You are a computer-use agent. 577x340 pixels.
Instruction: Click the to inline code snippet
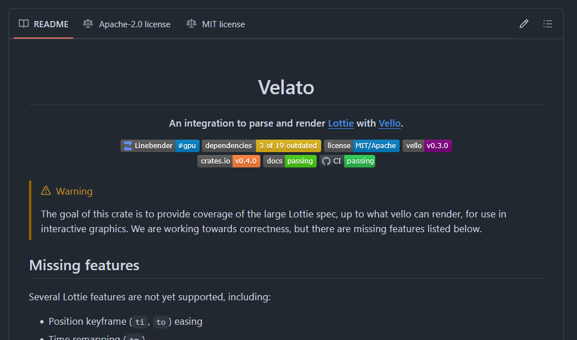(161, 322)
